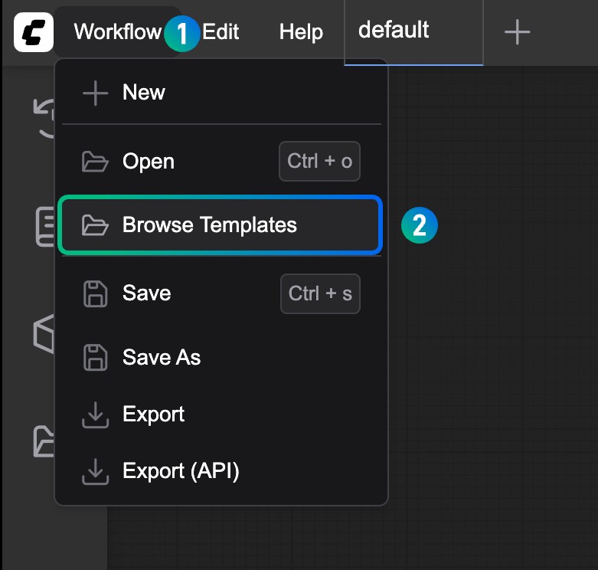This screenshot has width=598, height=570.
Task: Choose New from the Workflow menu
Action: pyautogui.click(x=144, y=93)
